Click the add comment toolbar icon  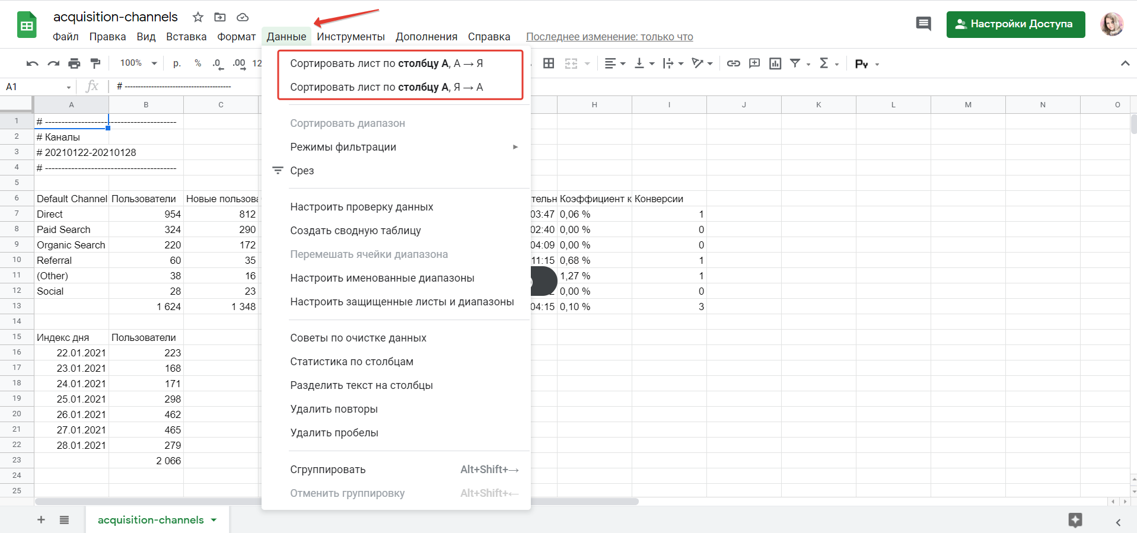(754, 63)
